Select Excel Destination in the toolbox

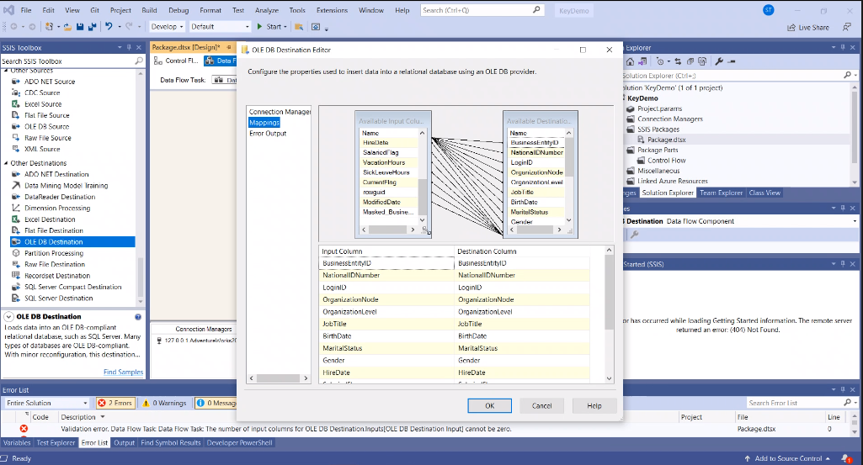[x=50, y=219]
